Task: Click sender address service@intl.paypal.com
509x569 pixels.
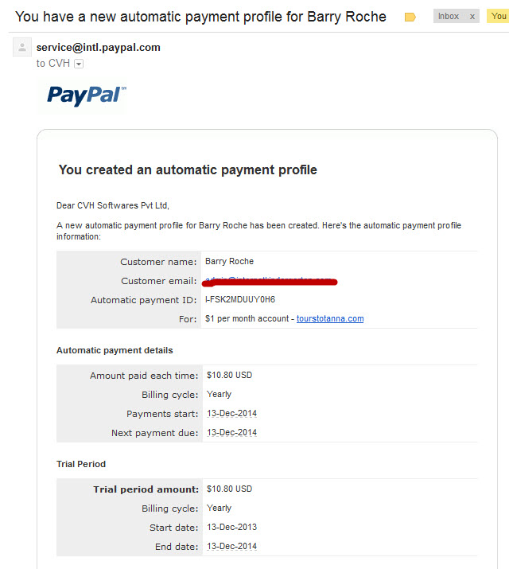Action: [x=99, y=47]
